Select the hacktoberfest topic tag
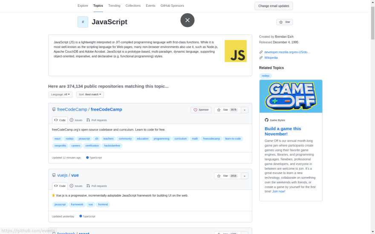This screenshot has width=375, height=234. click(x=112, y=146)
